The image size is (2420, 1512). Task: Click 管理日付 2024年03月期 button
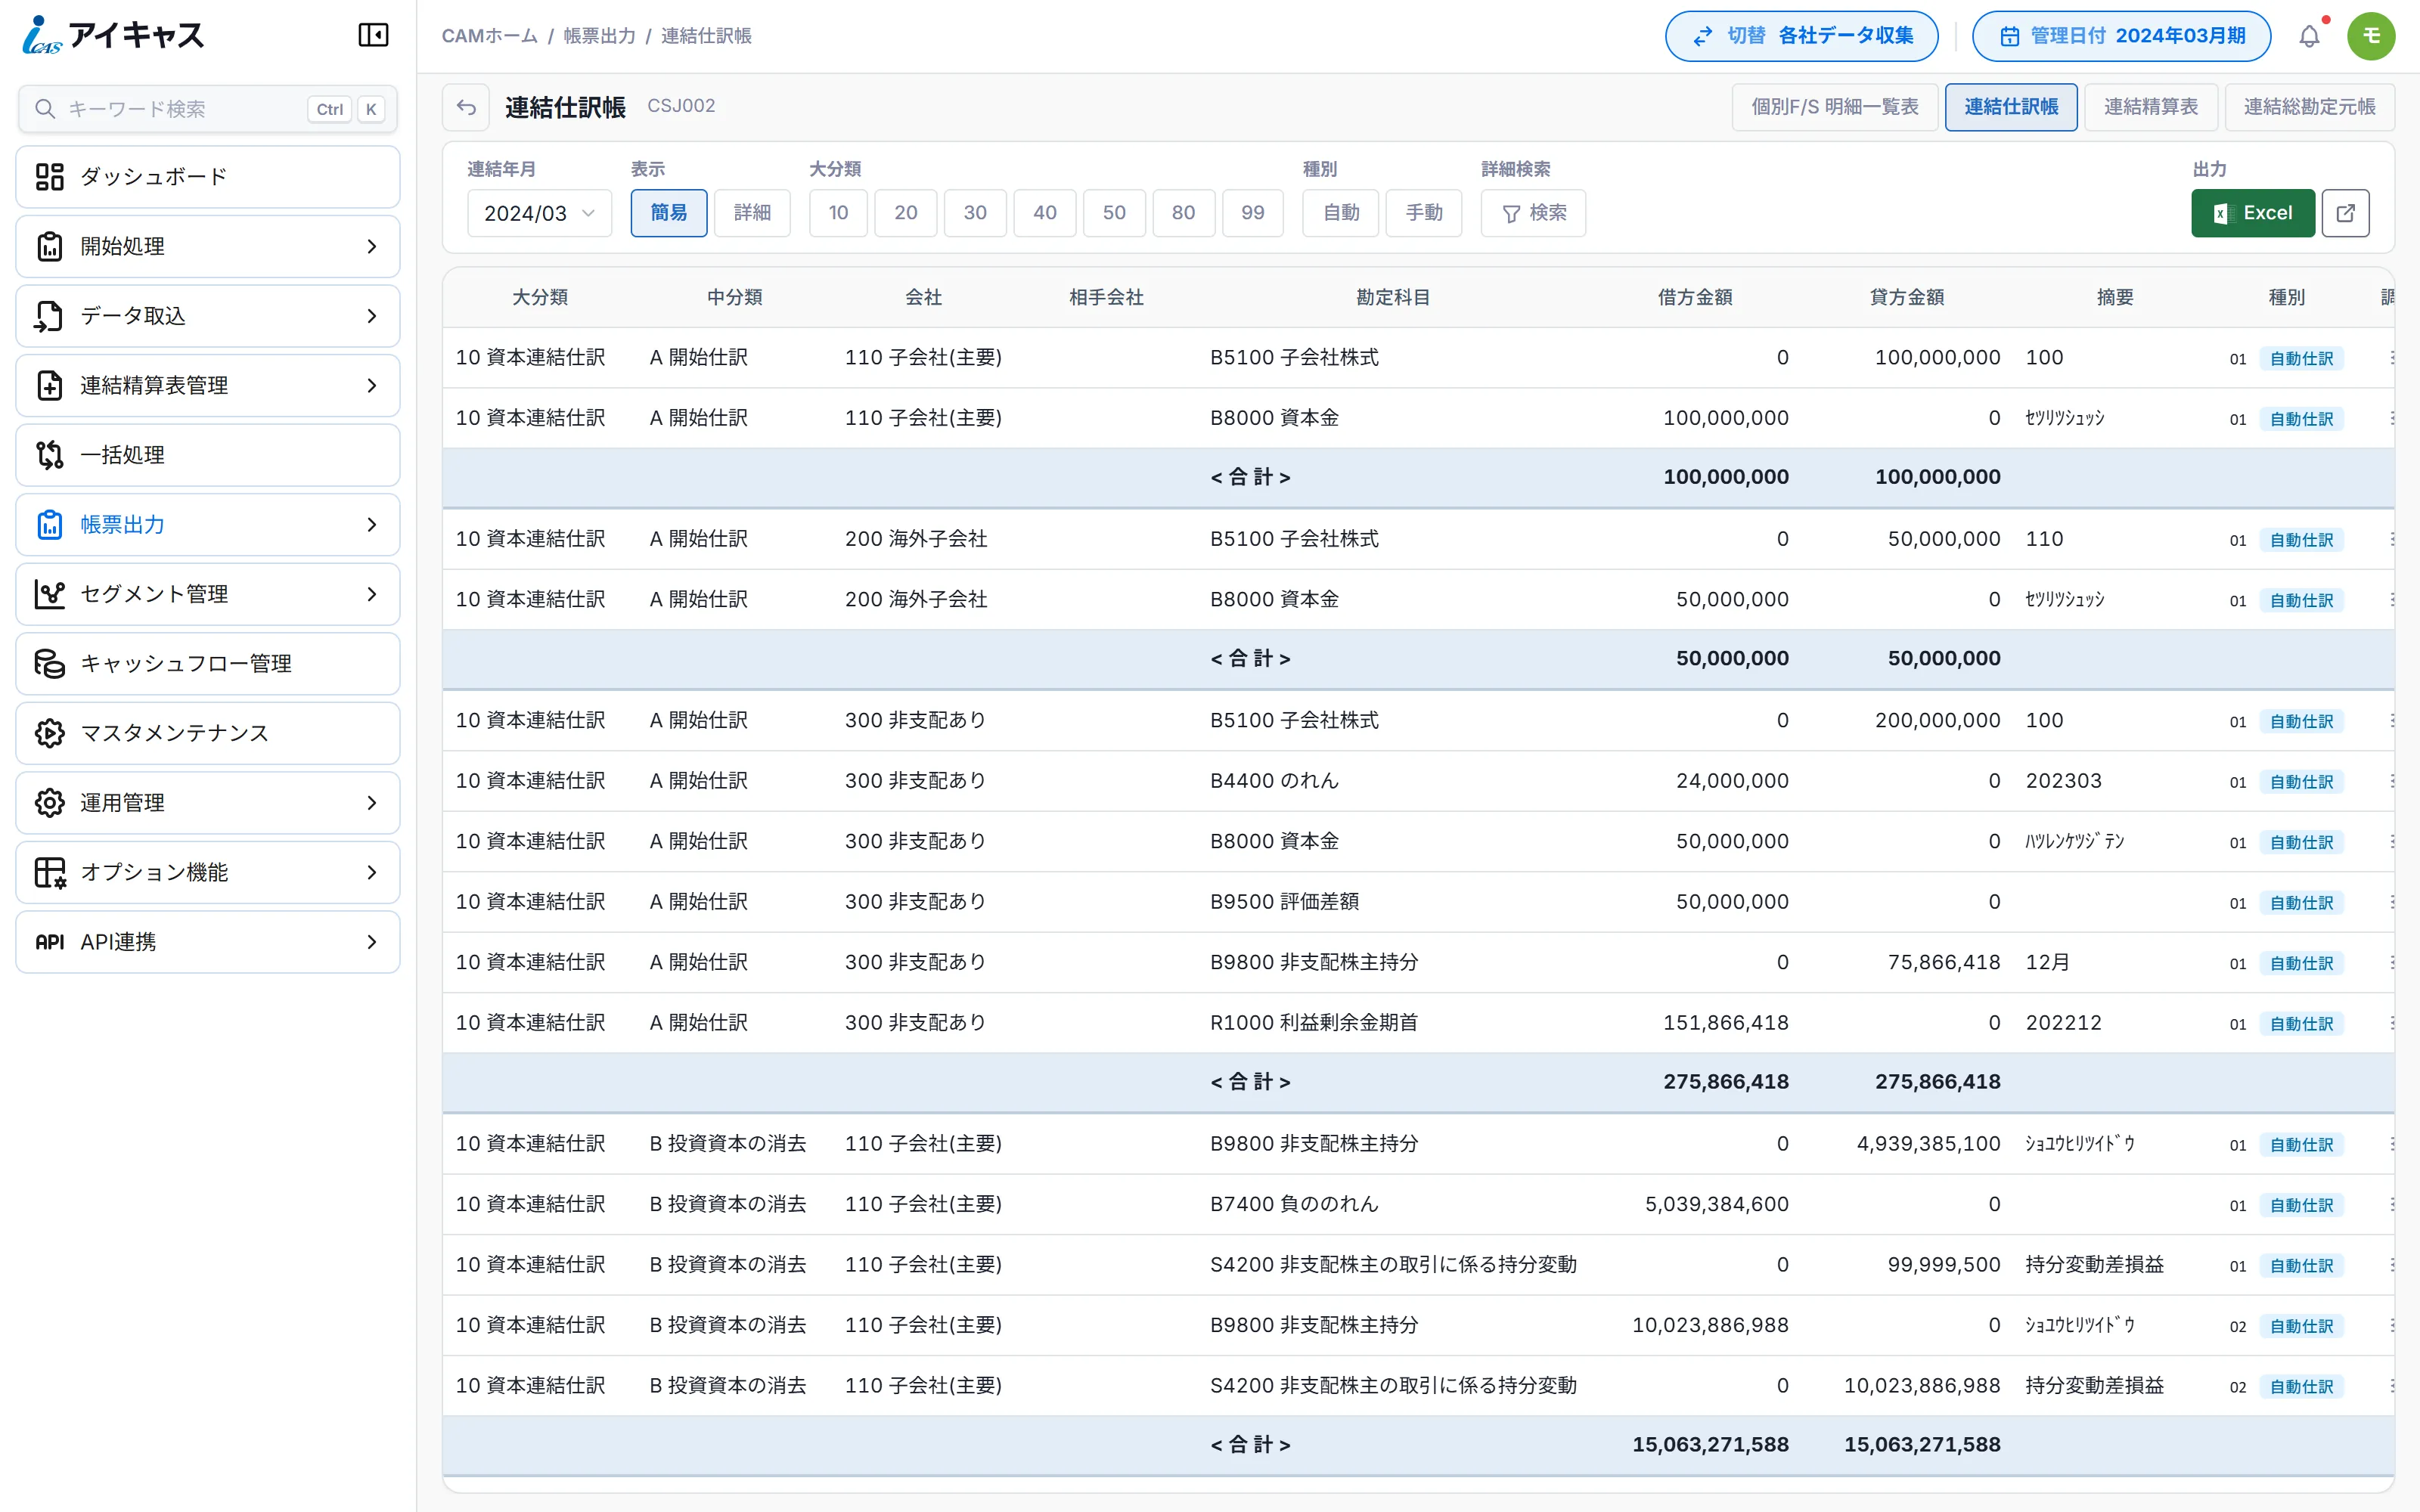(x=2121, y=37)
